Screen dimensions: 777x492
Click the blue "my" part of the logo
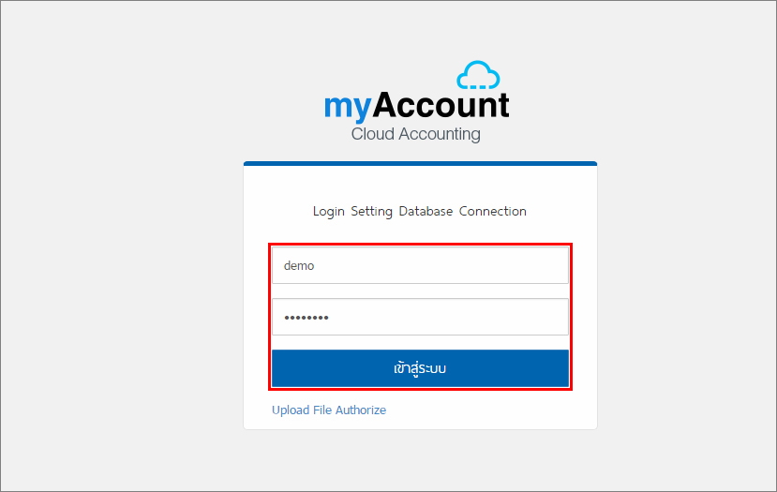(348, 107)
